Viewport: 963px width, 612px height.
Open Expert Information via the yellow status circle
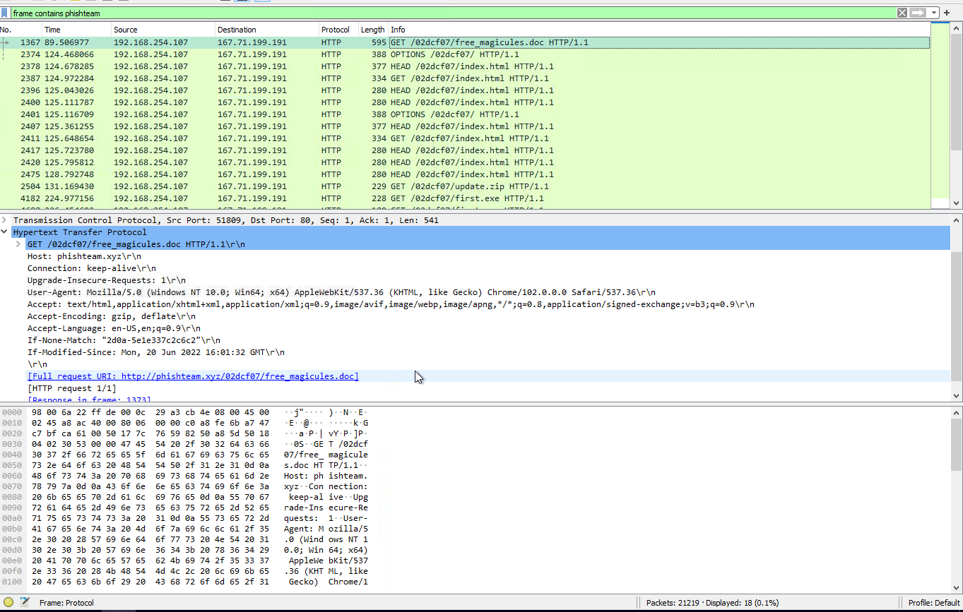[x=7, y=602]
